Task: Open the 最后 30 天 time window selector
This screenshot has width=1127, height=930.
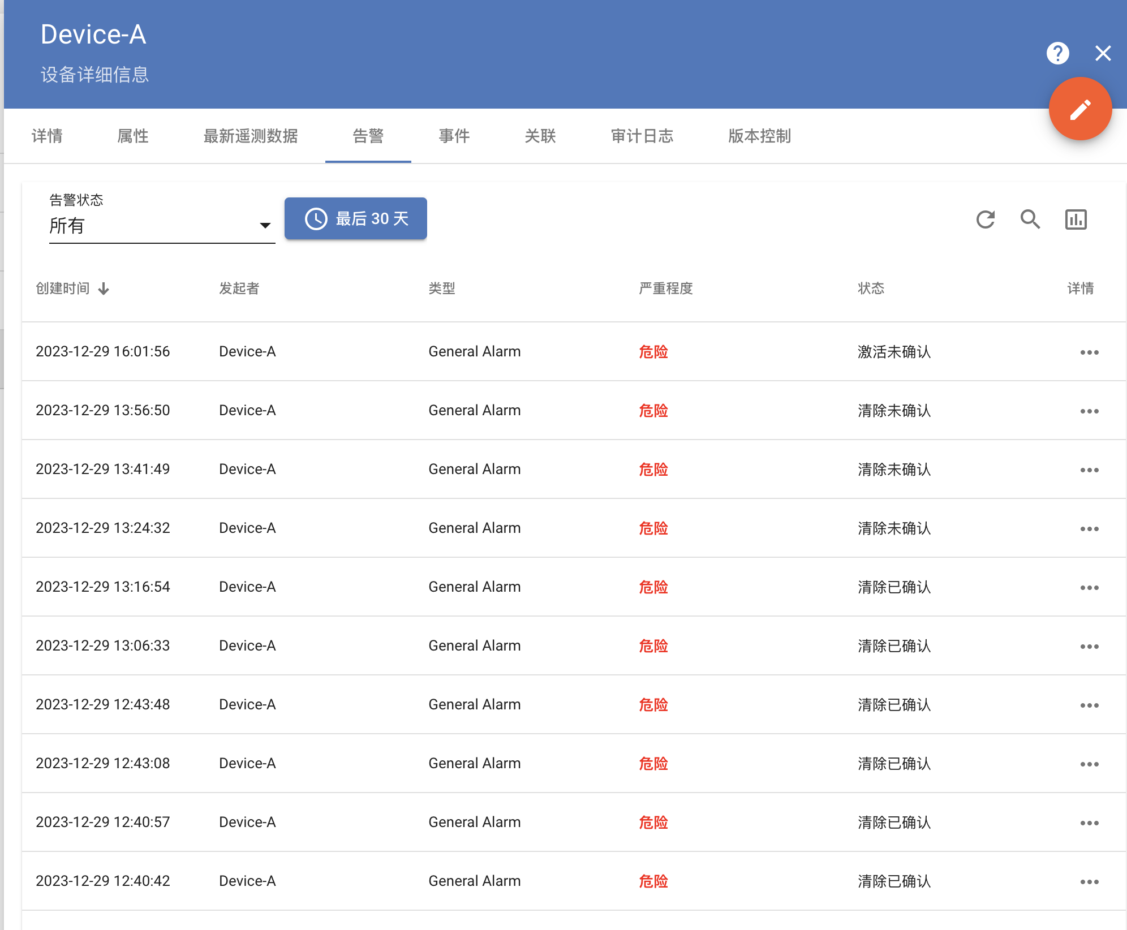Action: tap(355, 219)
